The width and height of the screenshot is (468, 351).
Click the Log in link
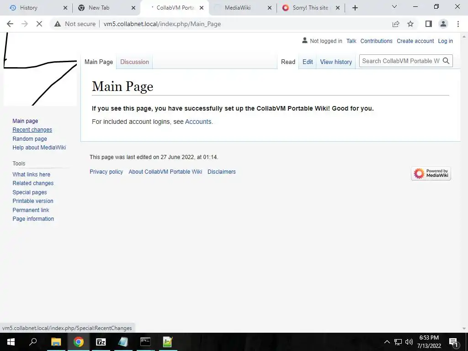click(445, 41)
